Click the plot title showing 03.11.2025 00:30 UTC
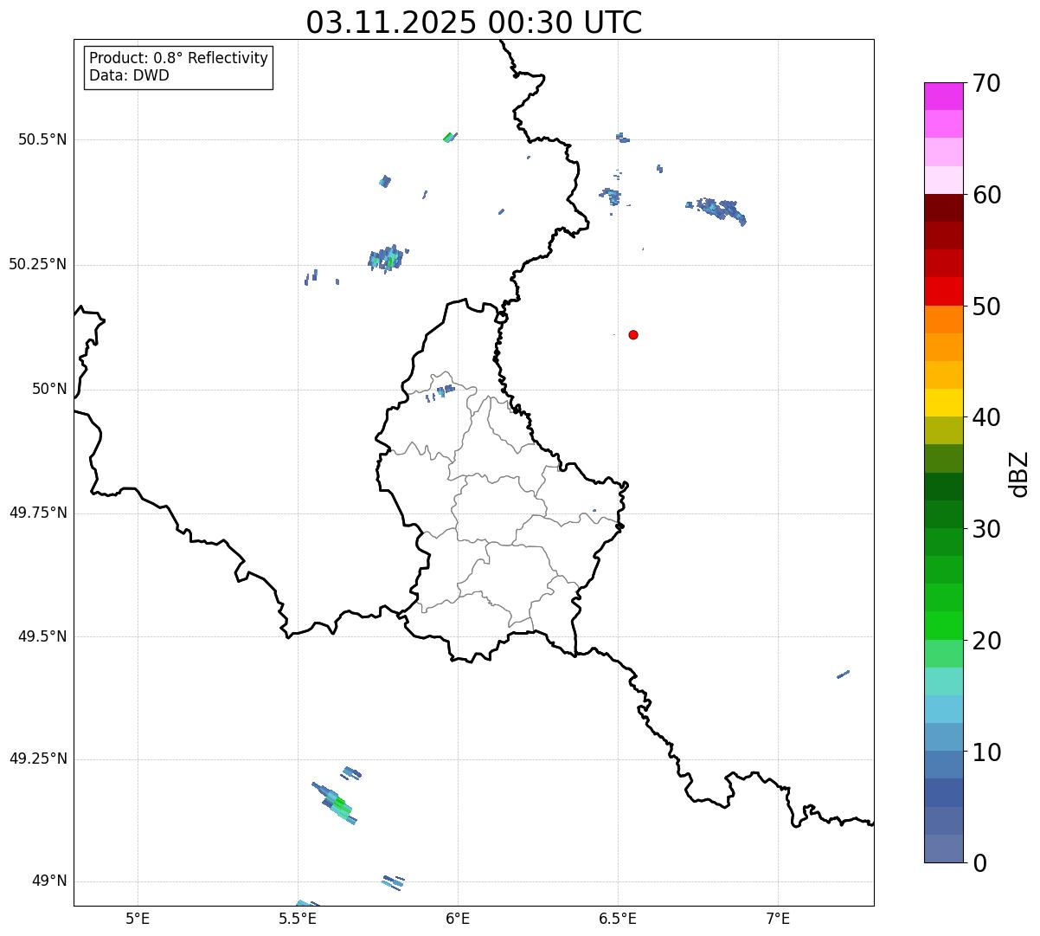Image resolution: width=1040 pixels, height=936 pixels. pyautogui.click(x=474, y=23)
